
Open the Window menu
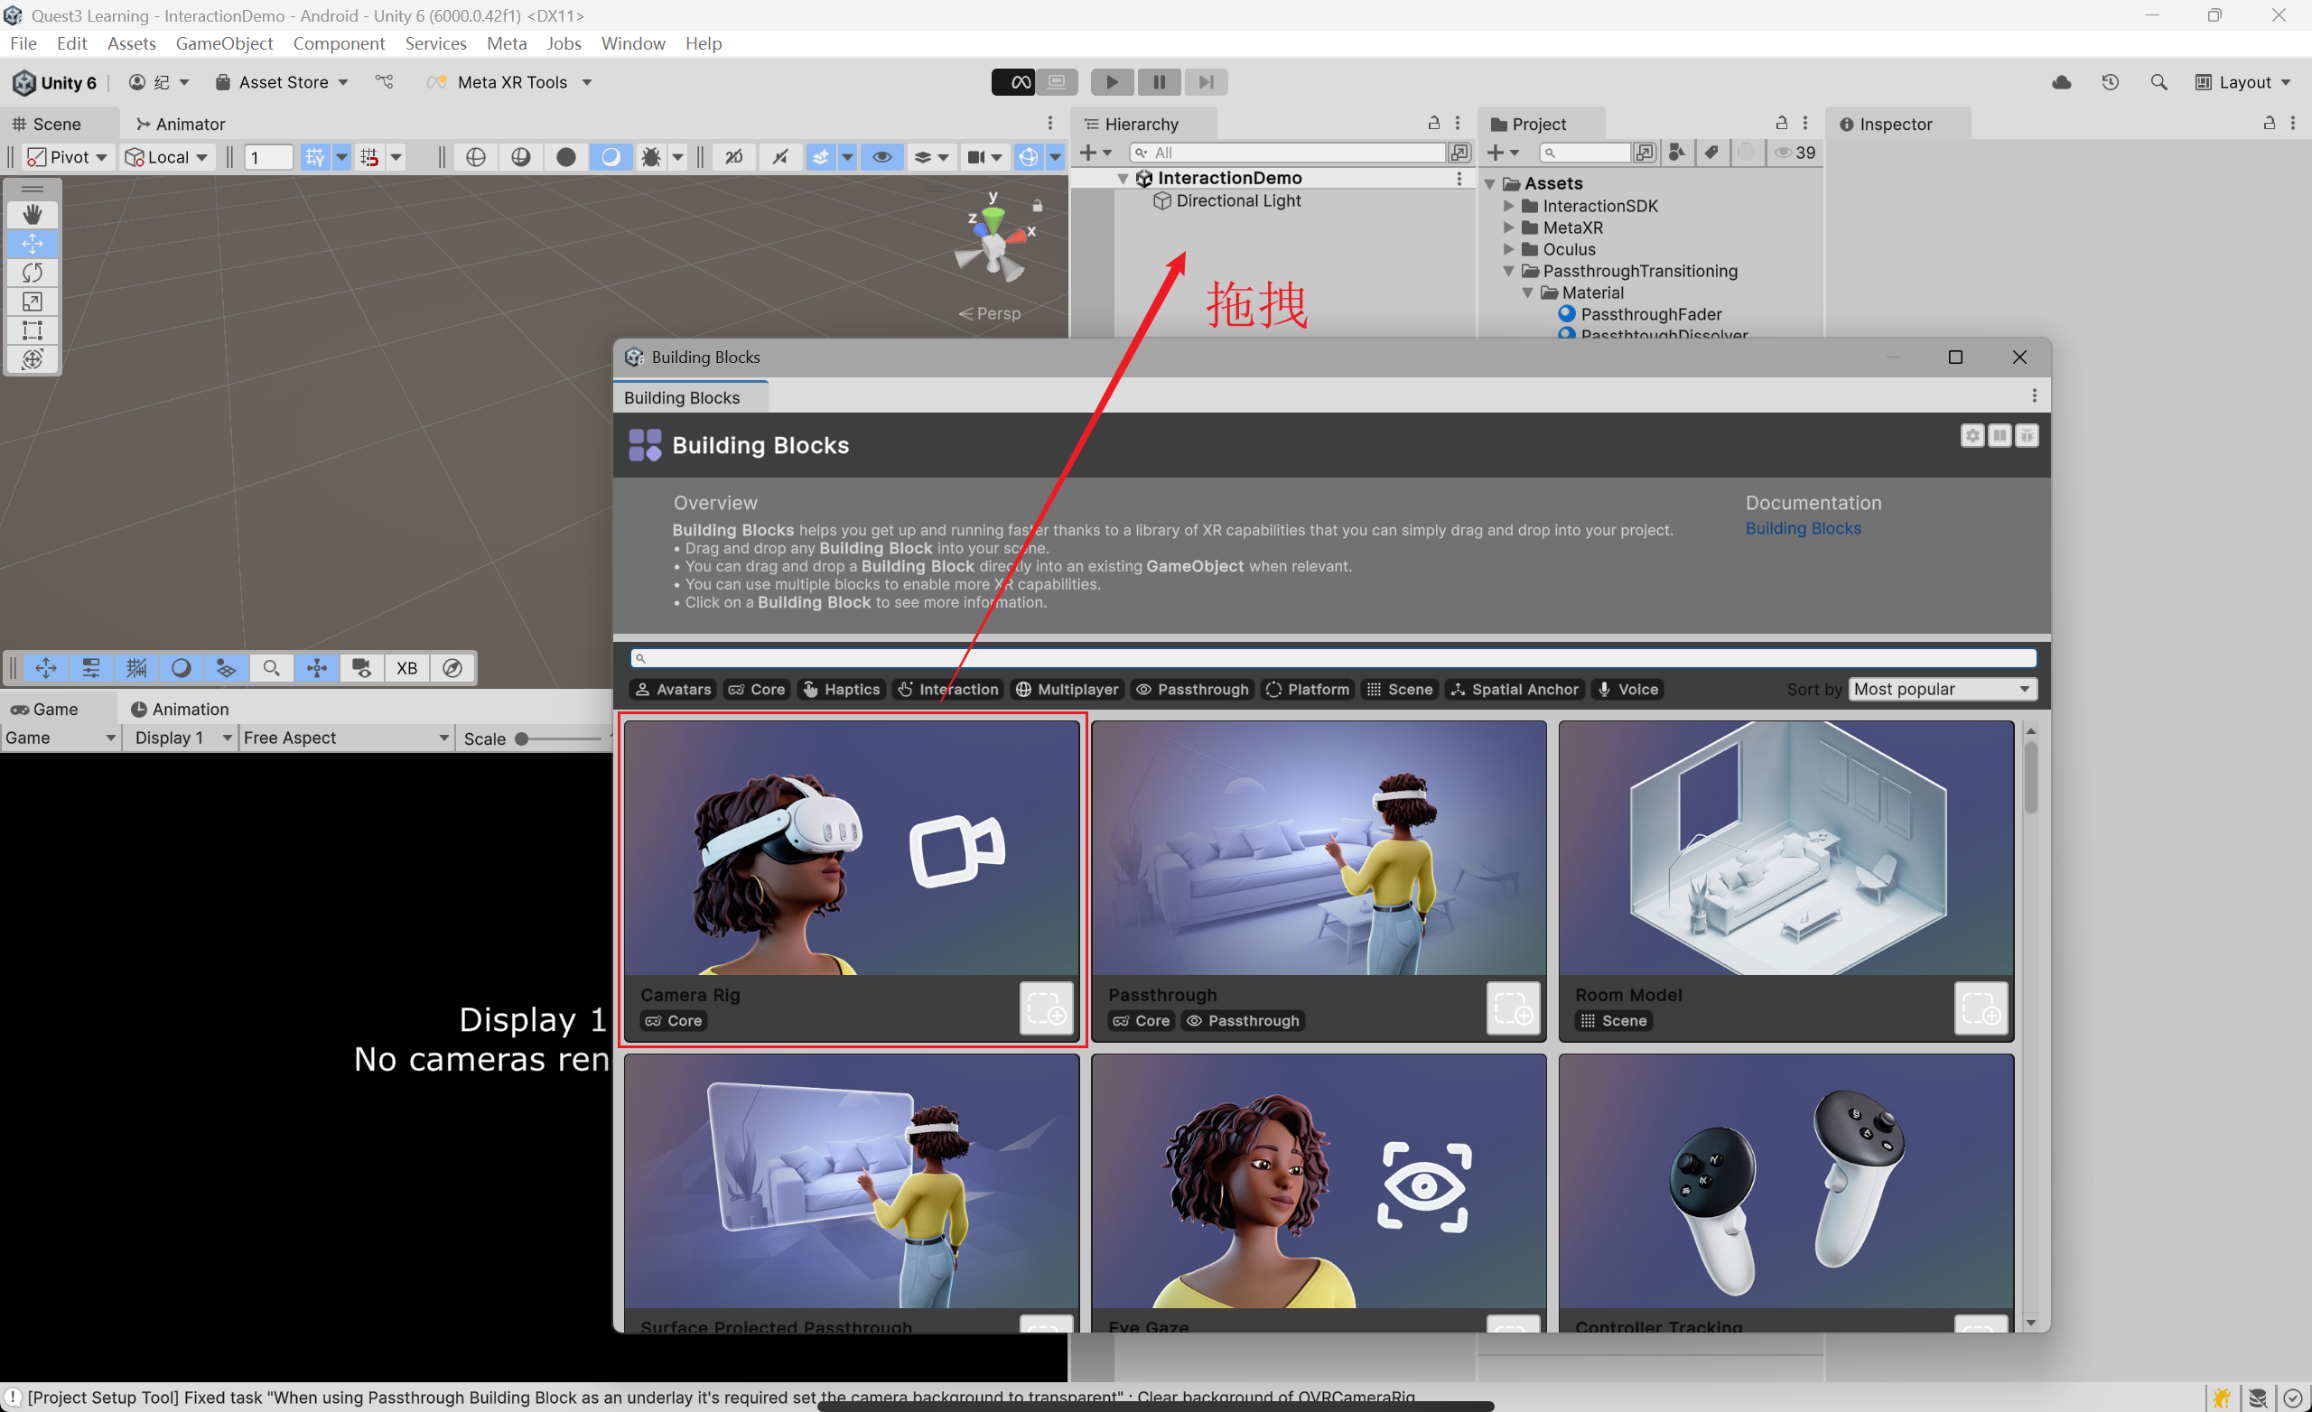(x=632, y=43)
